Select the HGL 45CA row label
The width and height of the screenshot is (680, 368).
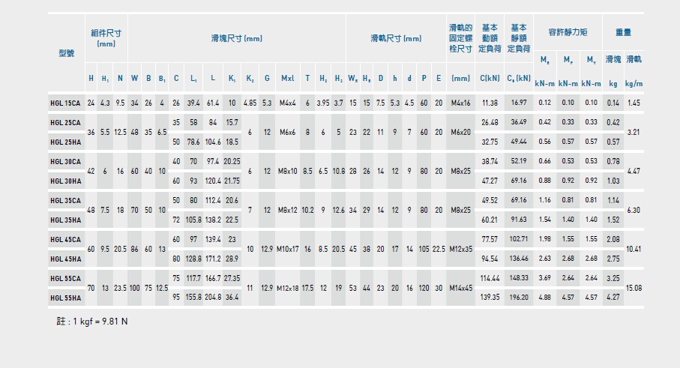pyautogui.click(x=66, y=239)
